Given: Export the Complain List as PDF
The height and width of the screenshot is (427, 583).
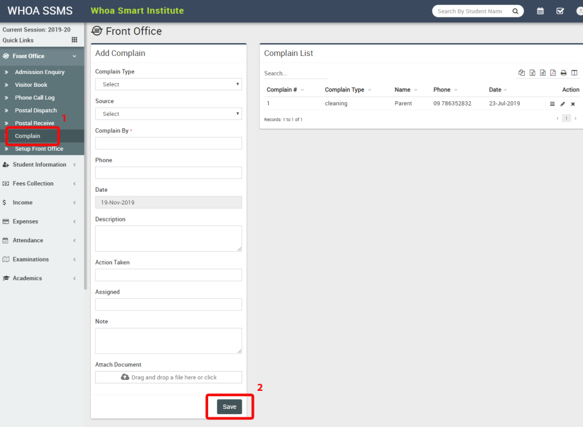Looking at the screenshot, I should coord(553,72).
